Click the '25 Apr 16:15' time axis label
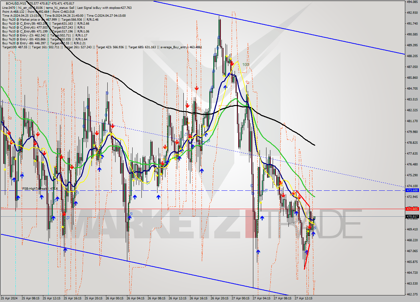The height and width of the screenshot is (302, 420). (73, 299)
